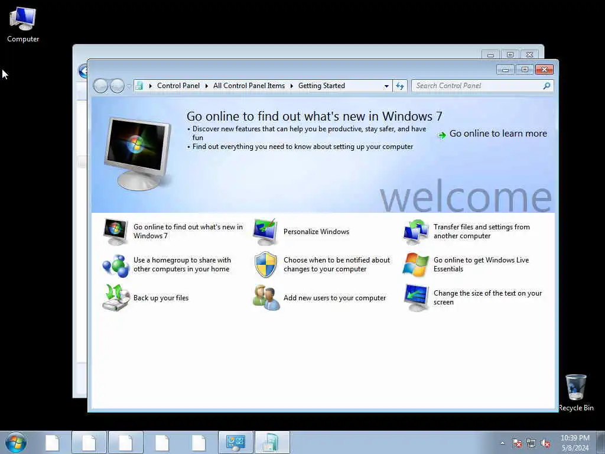The height and width of the screenshot is (454, 605).
Task: Select the Getting Started breadcrumb
Action: [321, 86]
